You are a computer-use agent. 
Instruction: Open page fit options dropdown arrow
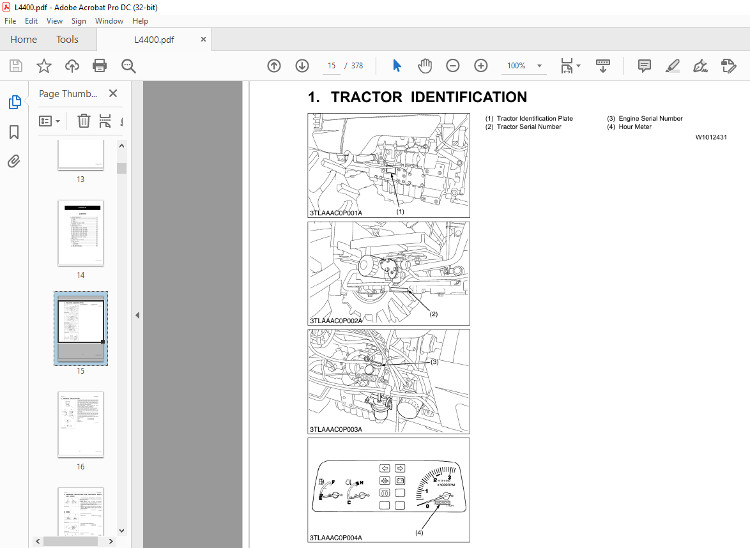(578, 66)
